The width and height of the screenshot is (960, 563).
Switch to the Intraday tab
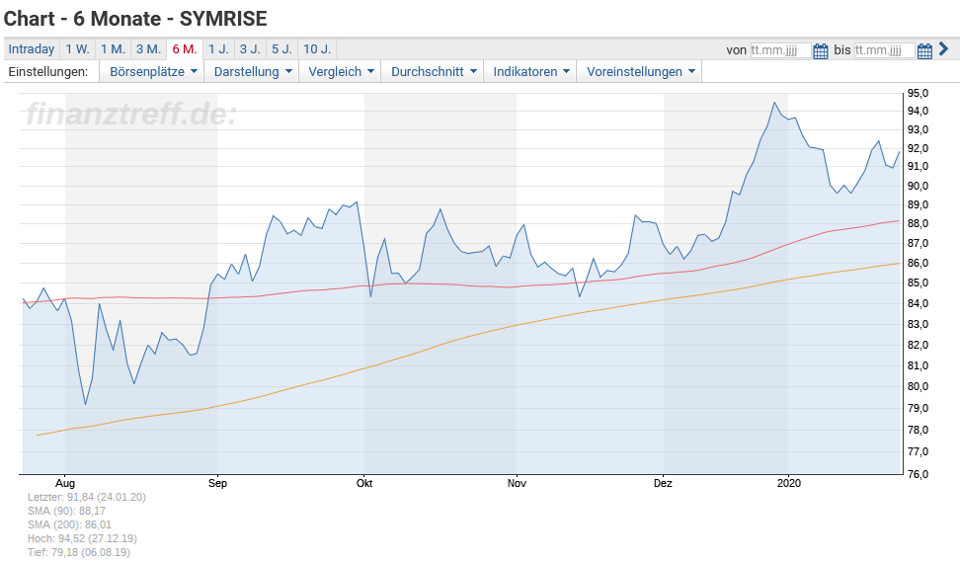click(32, 49)
